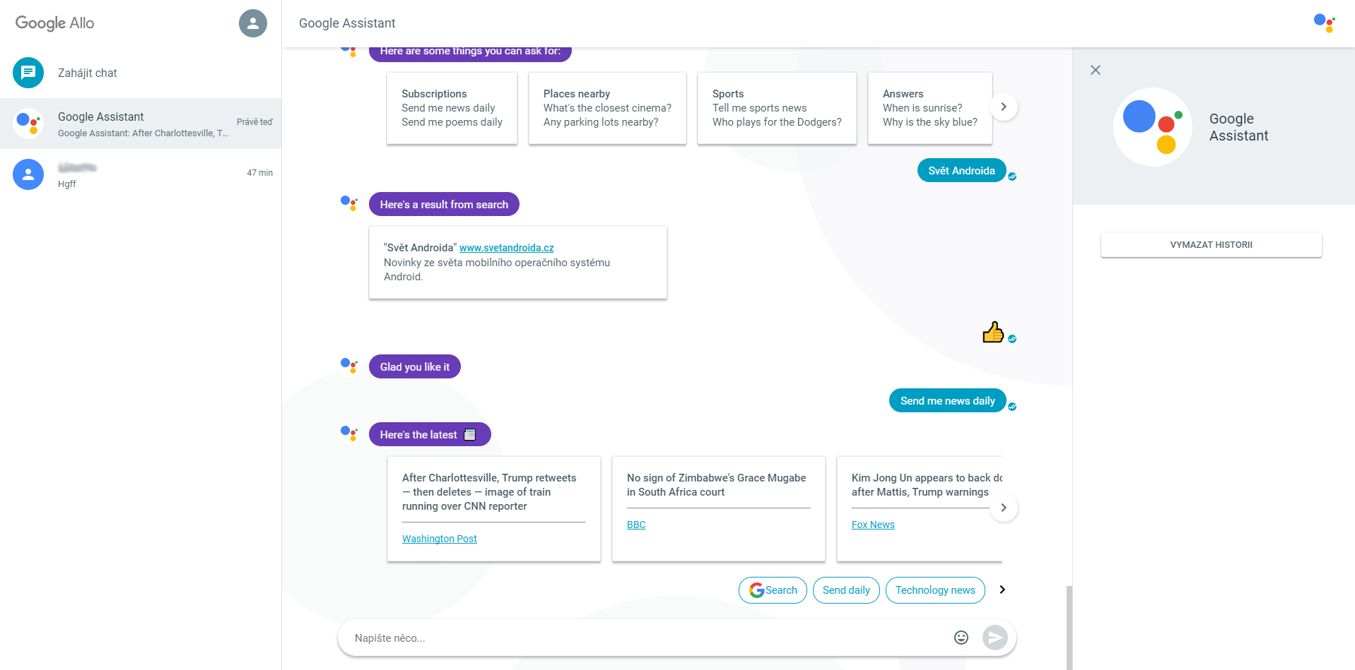Image resolution: width=1355 pixels, height=670 pixels.
Task: Open the www.svetandroida.cz link
Action: (507, 248)
